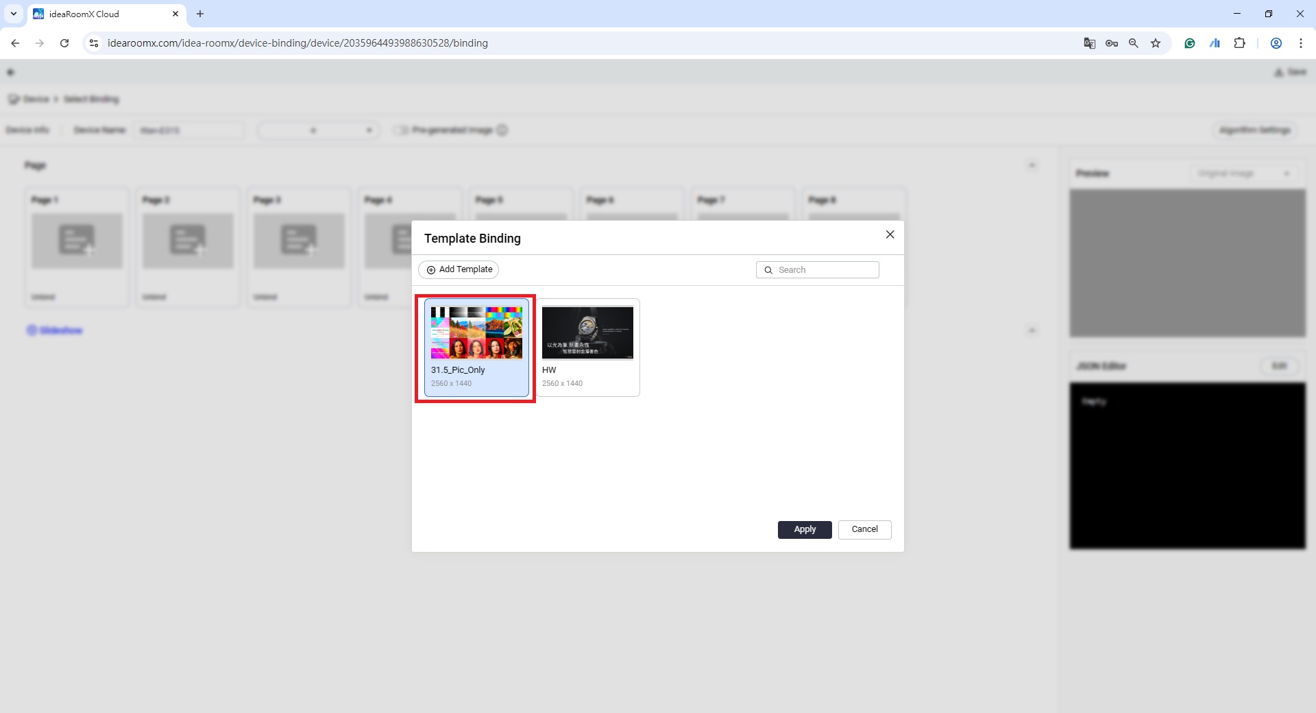
Task: Click the "HW" template name
Action: click(549, 370)
